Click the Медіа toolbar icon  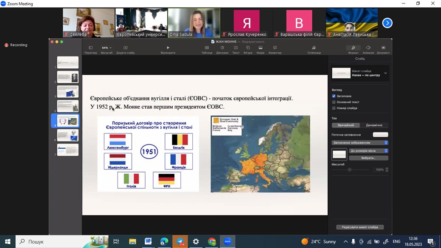point(260,48)
